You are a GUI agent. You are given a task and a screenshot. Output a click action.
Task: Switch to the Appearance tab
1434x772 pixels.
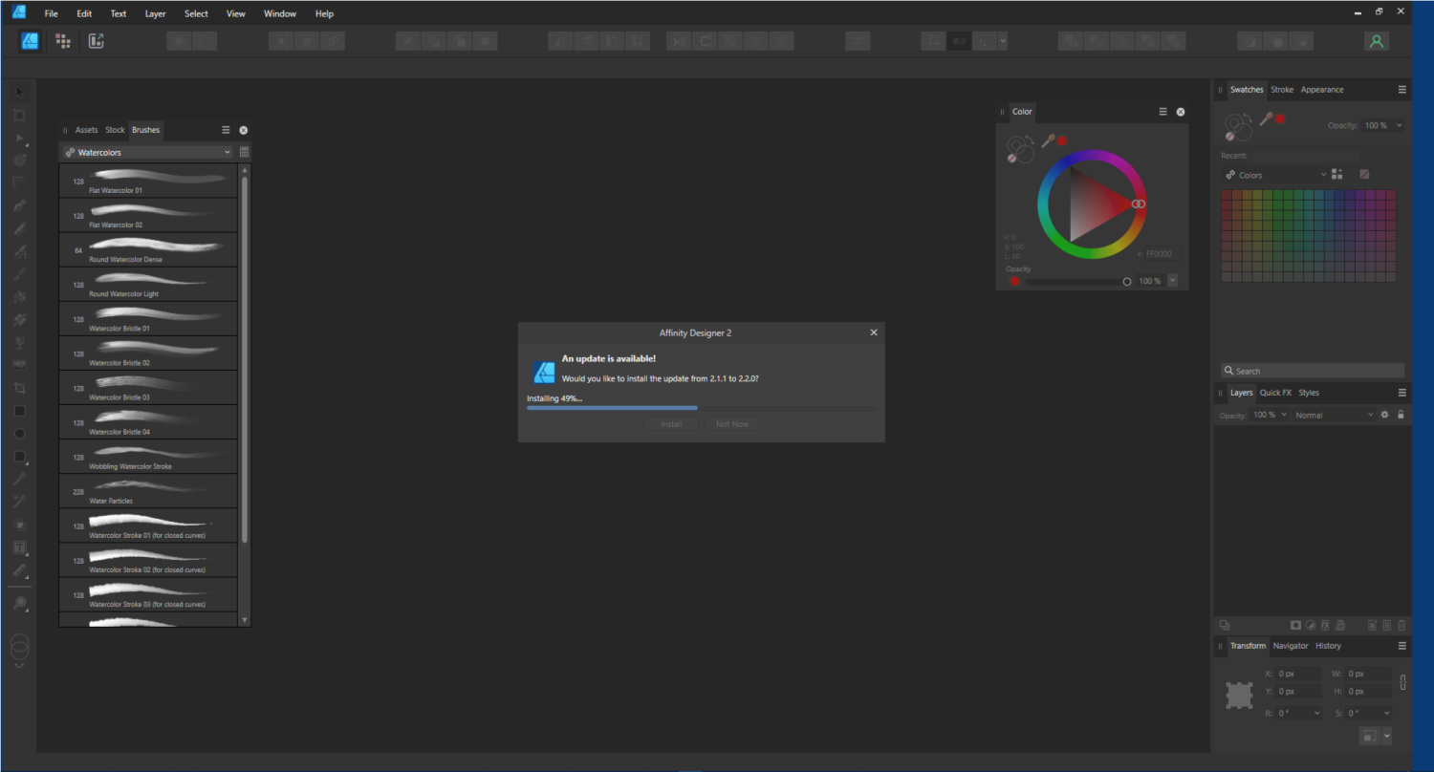point(1322,90)
